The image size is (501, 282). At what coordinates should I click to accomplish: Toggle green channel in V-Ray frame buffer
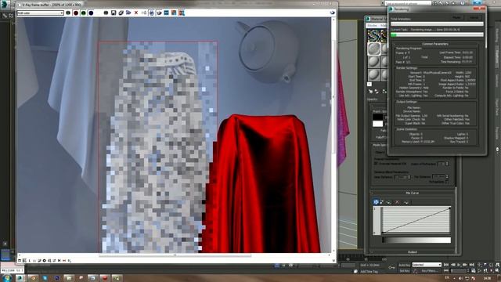point(84,13)
